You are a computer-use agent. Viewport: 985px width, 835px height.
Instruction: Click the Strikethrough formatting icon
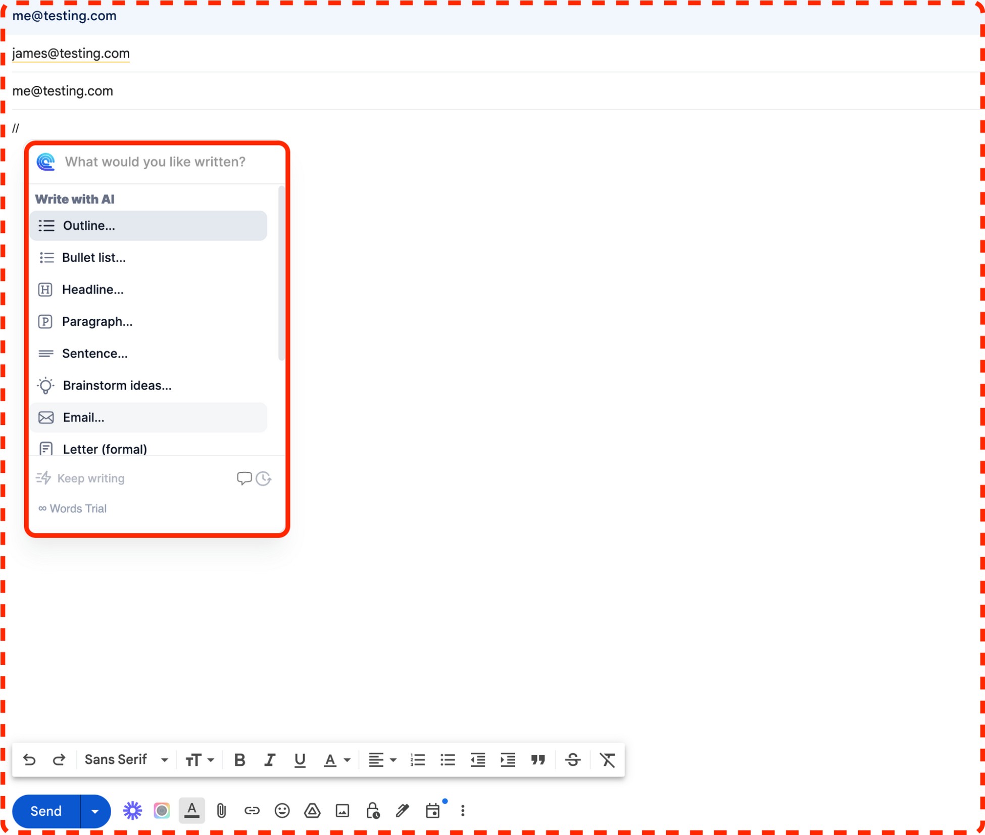coord(572,760)
